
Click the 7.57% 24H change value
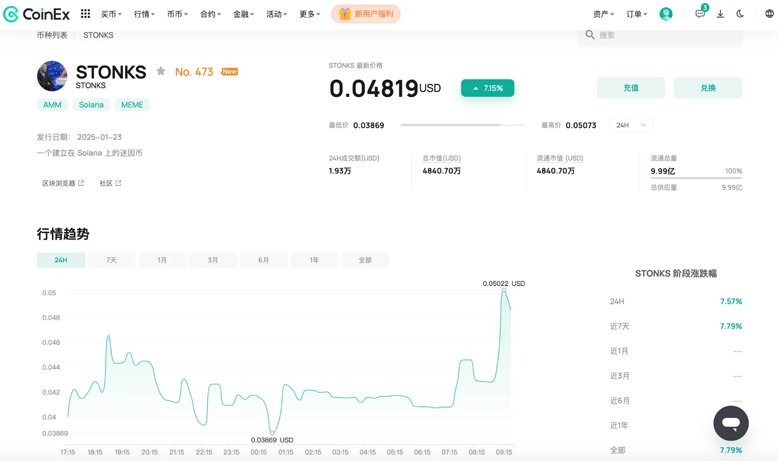tap(731, 301)
